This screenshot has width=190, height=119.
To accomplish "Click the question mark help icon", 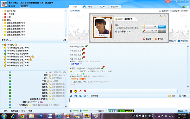I will (173, 1).
